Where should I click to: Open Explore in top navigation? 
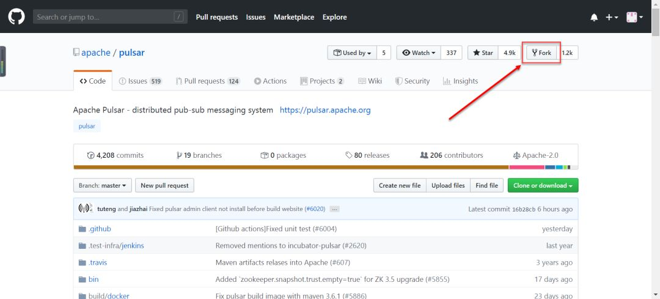[335, 17]
